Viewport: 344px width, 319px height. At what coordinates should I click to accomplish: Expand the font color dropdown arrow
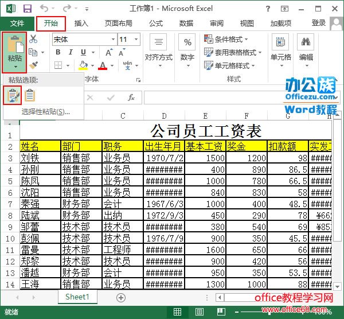(x=112, y=65)
